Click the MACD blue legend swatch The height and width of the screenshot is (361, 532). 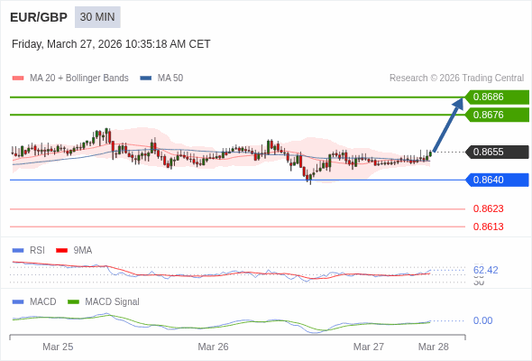coord(18,302)
